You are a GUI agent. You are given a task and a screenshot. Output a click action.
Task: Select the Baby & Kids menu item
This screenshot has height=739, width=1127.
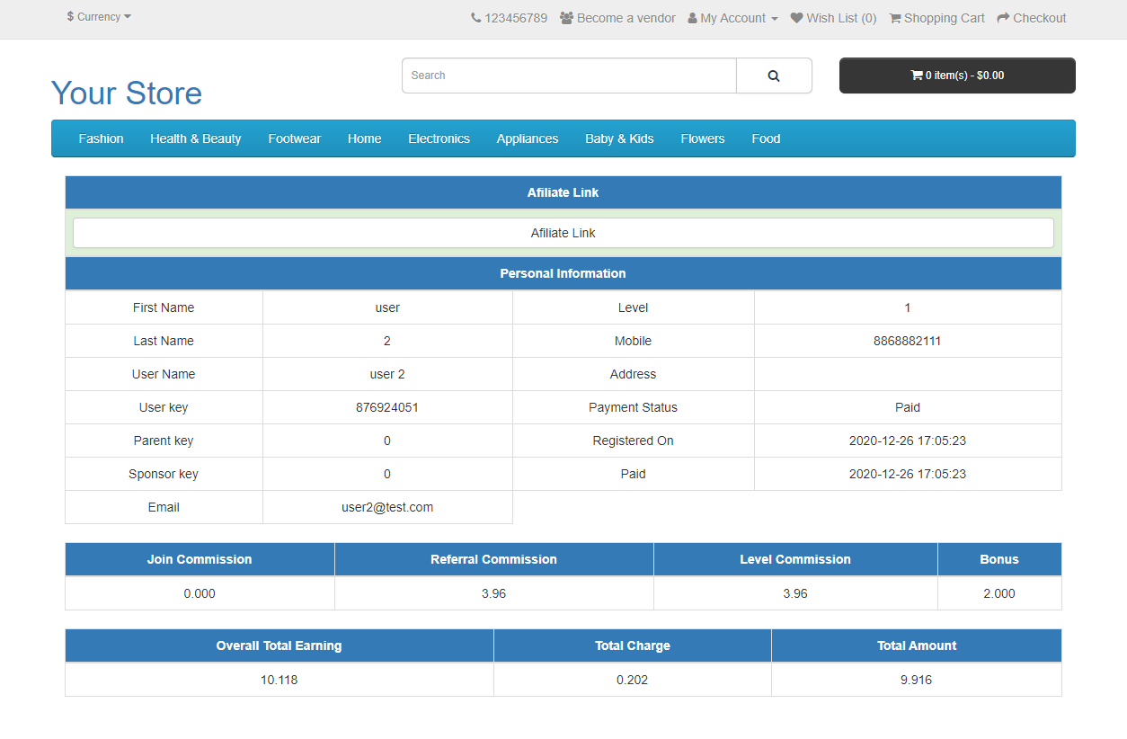(619, 138)
